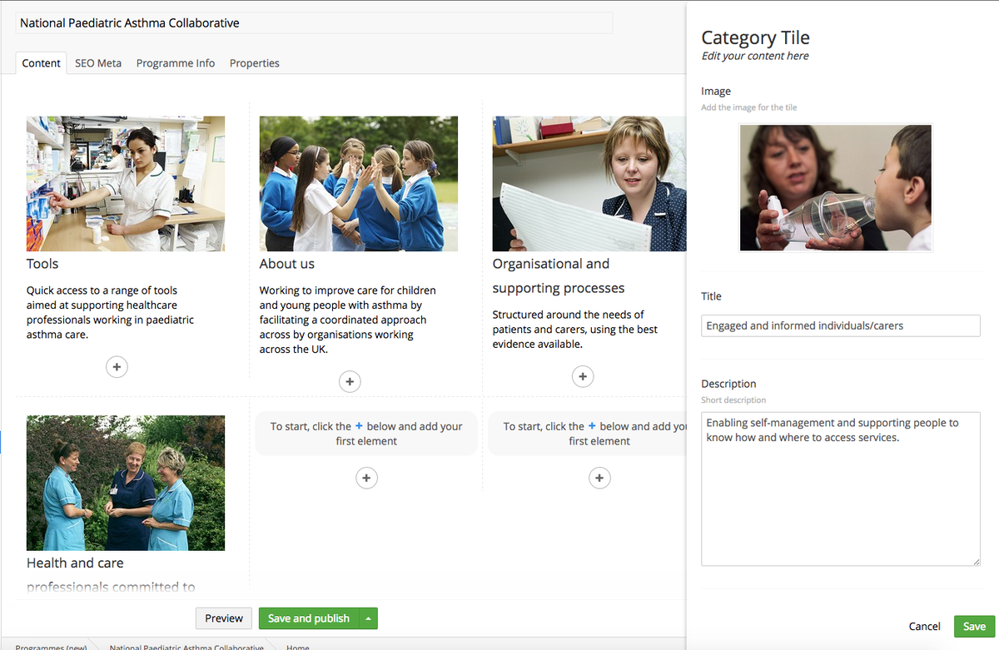The width and height of the screenshot is (999, 650).
Task: Click the Tools tile description text
Action: 109,313
